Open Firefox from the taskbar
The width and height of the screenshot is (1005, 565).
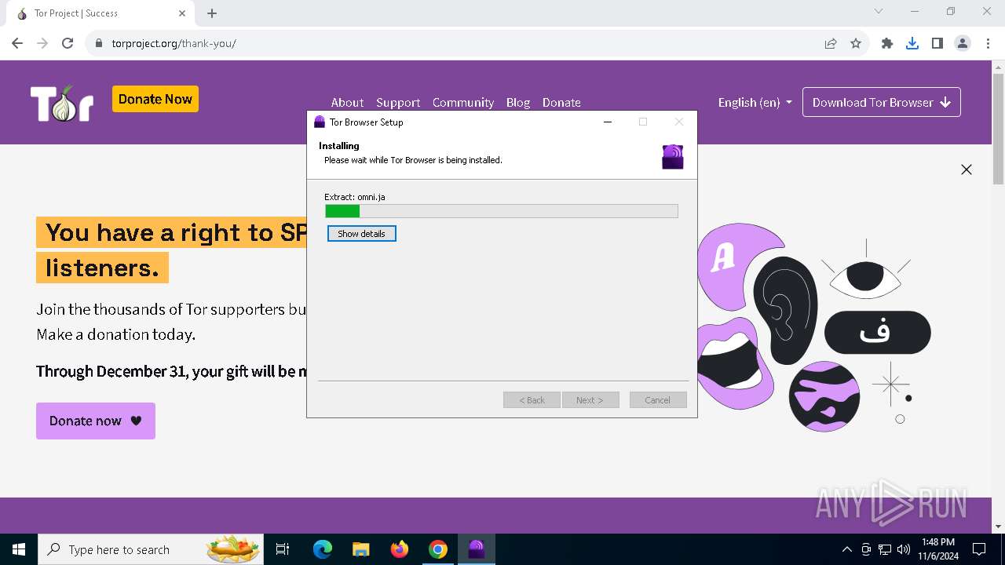tap(400, 549)
